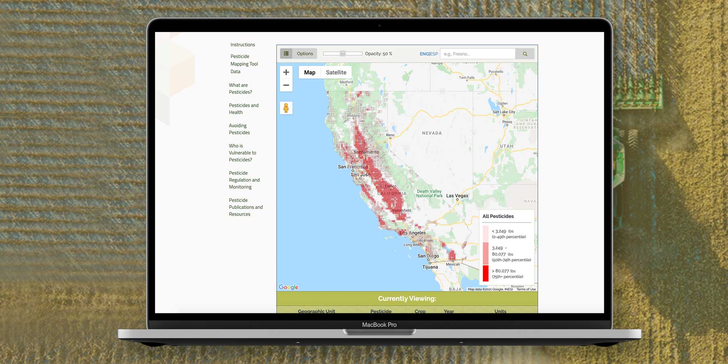Open the Instructions page link

click(x=243, y=44)
